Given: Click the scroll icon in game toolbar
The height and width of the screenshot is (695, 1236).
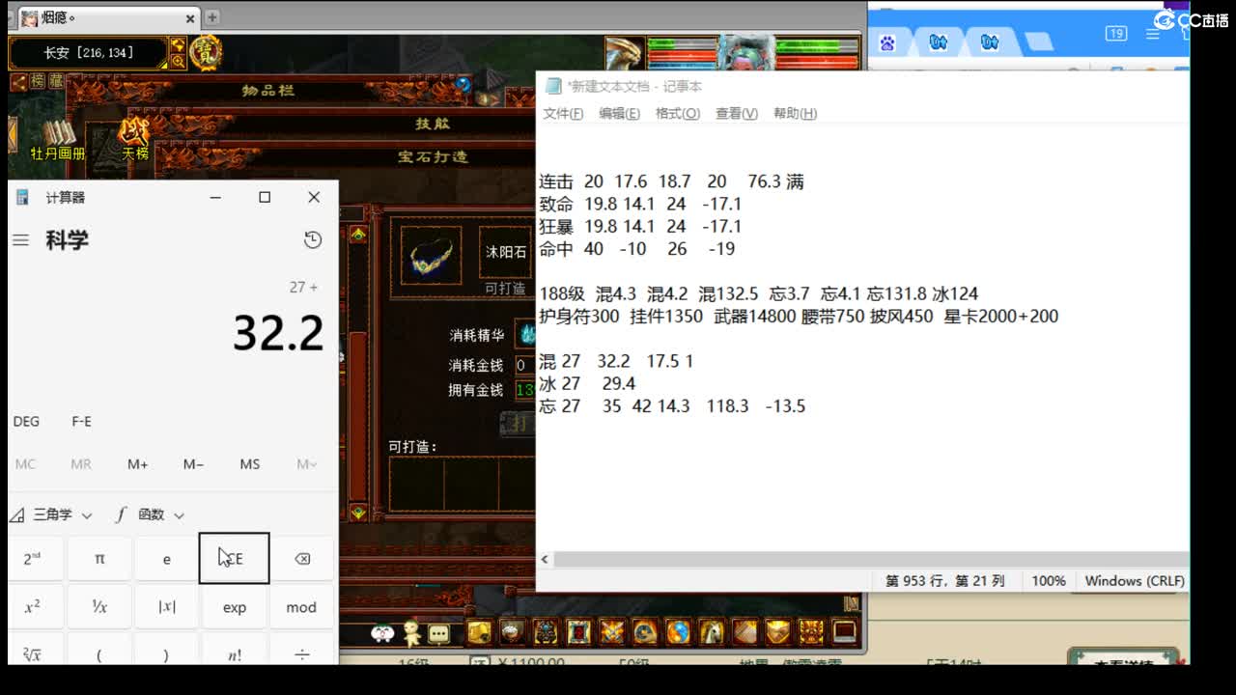Looking at the screenshot, I should pos(745,632).
